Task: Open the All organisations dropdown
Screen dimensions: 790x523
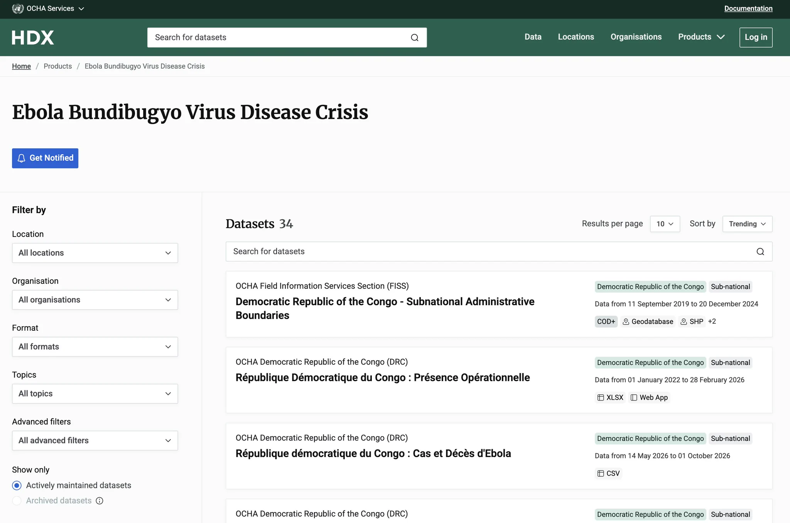Action: pos(95,300)
